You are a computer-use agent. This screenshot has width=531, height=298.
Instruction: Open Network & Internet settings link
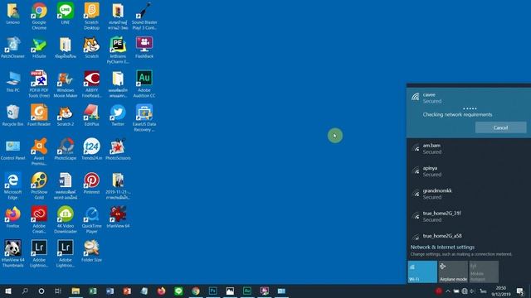click(x=442, y=247)
